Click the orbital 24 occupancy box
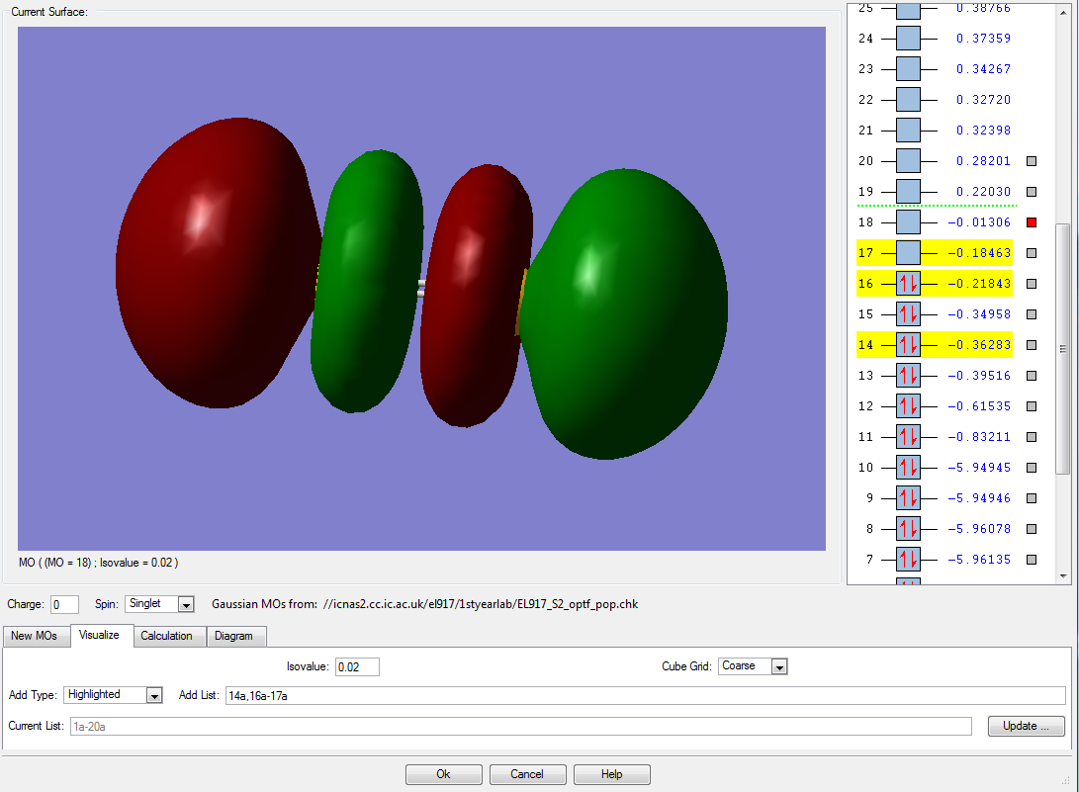This screenshot has height=792, width=1079. [908, 39]
